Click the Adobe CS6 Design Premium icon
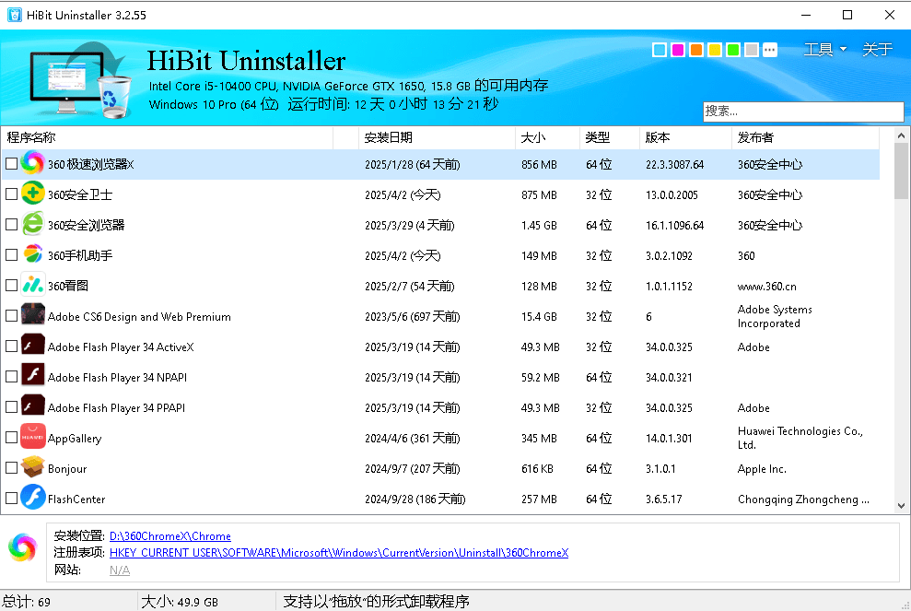911x611 pixels. (x=31, y=316)
